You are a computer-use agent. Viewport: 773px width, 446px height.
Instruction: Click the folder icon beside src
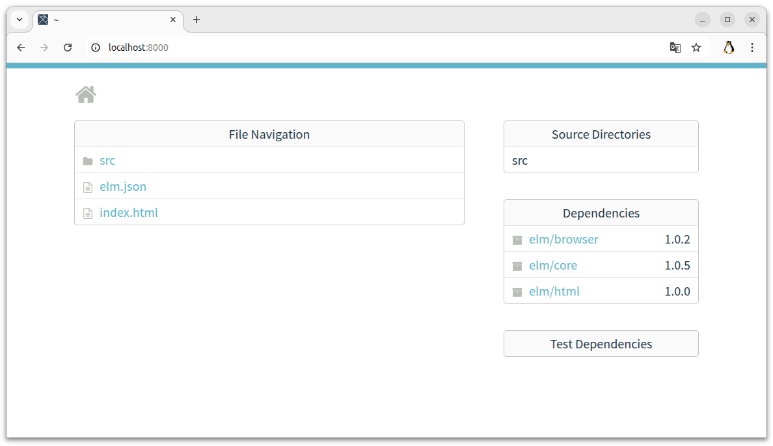88,161
